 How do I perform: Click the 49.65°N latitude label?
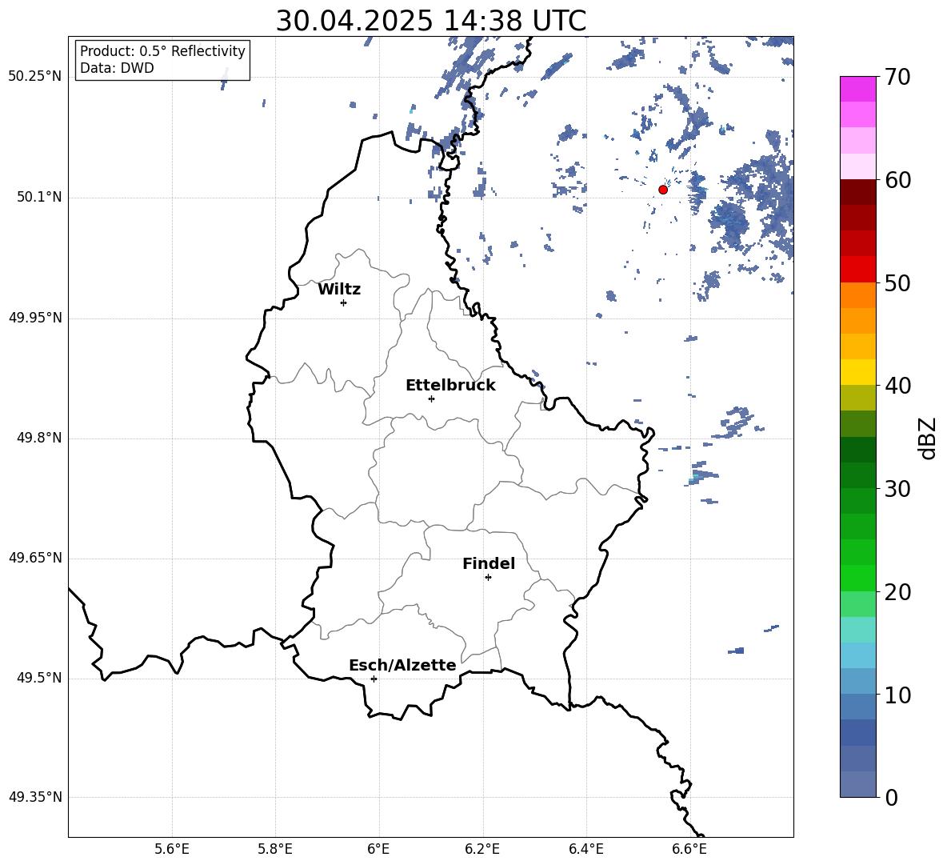(35, 558)
